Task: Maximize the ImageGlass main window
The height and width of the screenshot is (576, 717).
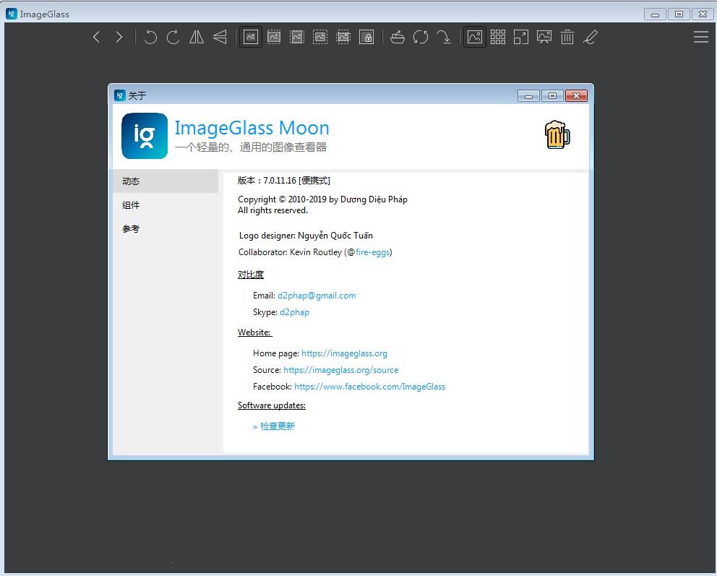Action: pyautogui.click(x=679, y=14)
